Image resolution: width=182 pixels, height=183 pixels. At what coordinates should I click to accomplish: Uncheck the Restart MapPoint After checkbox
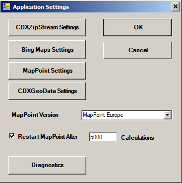point(12,136)
